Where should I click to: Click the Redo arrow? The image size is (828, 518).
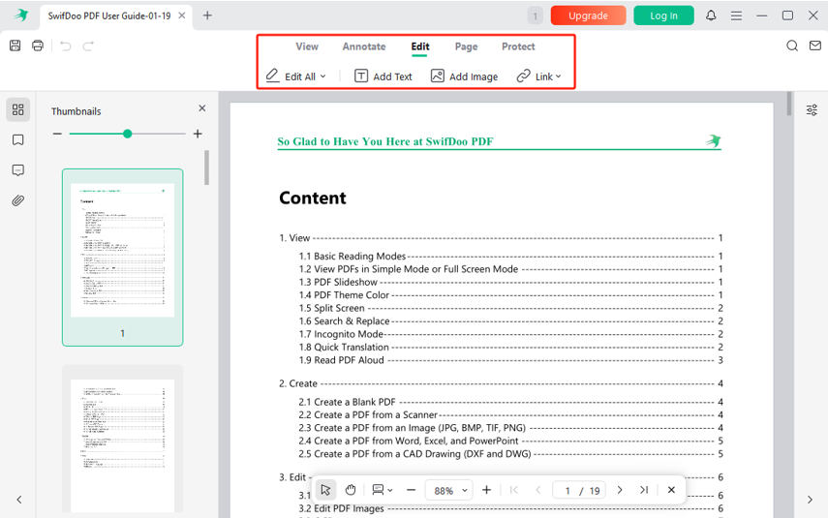point(88,46)
